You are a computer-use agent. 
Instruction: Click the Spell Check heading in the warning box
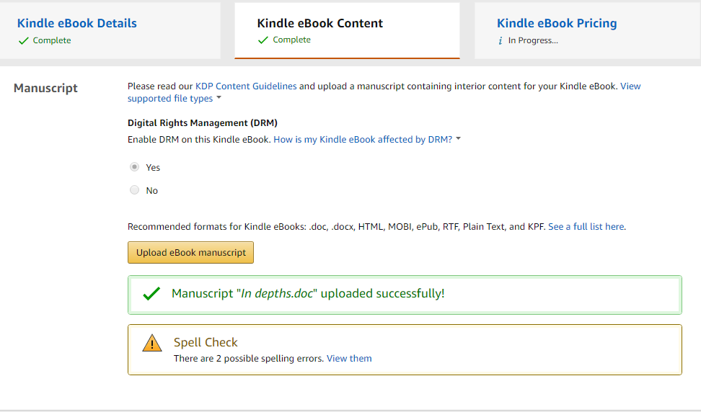coord(206,342)
